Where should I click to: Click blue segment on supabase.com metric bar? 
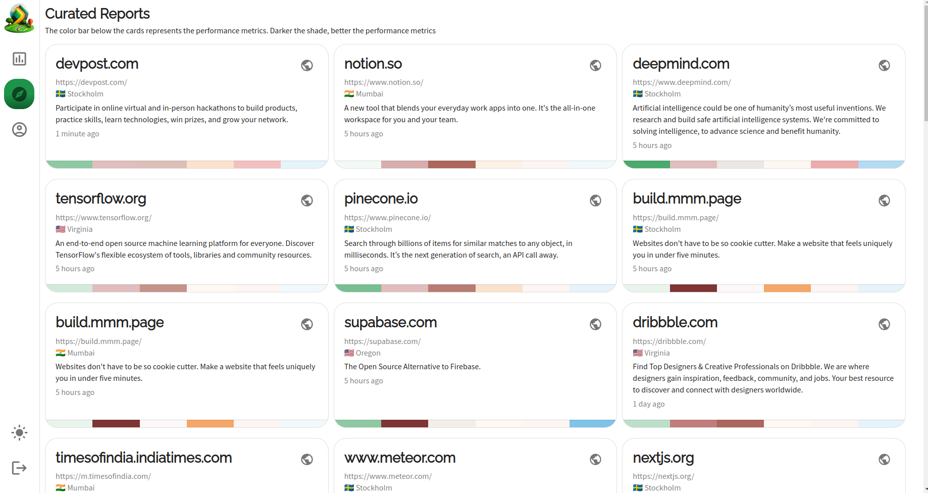pos(592,423)
